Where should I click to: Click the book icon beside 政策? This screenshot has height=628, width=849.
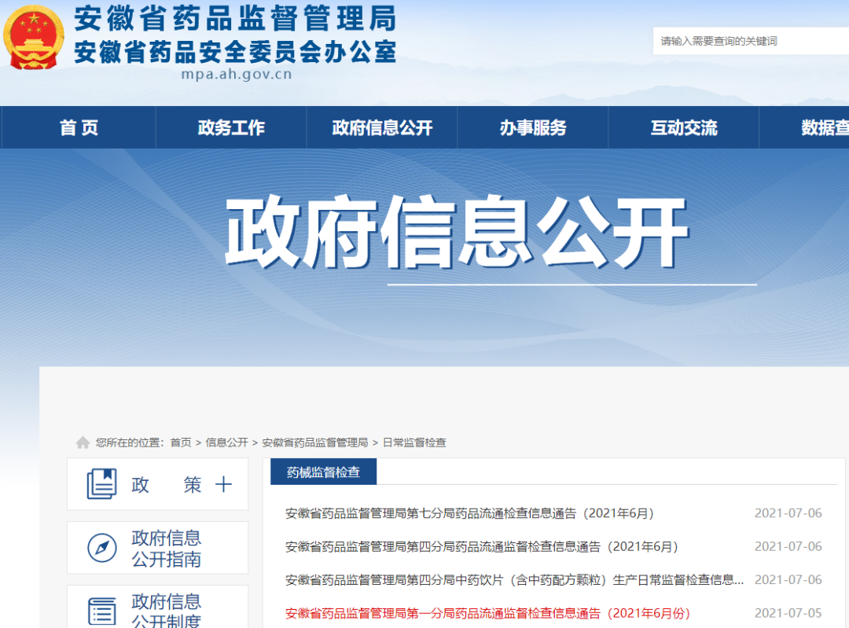coord(101,484)
